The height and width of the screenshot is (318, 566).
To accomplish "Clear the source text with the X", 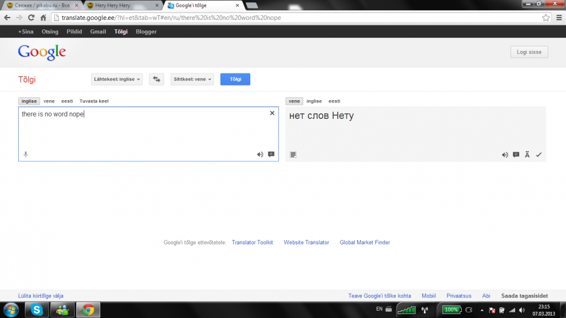I will (272, 113).
